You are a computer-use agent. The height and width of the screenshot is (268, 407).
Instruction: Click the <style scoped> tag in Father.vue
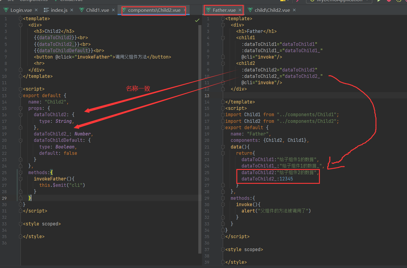pyautogui.click(x=244, y=249)
